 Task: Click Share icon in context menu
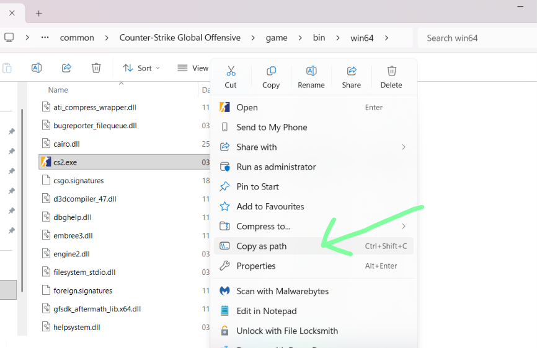pos(352,71)
